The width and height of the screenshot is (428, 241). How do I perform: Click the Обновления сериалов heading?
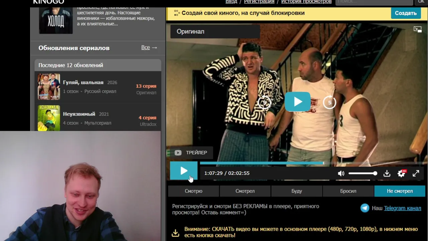click(x=74, y=48)
